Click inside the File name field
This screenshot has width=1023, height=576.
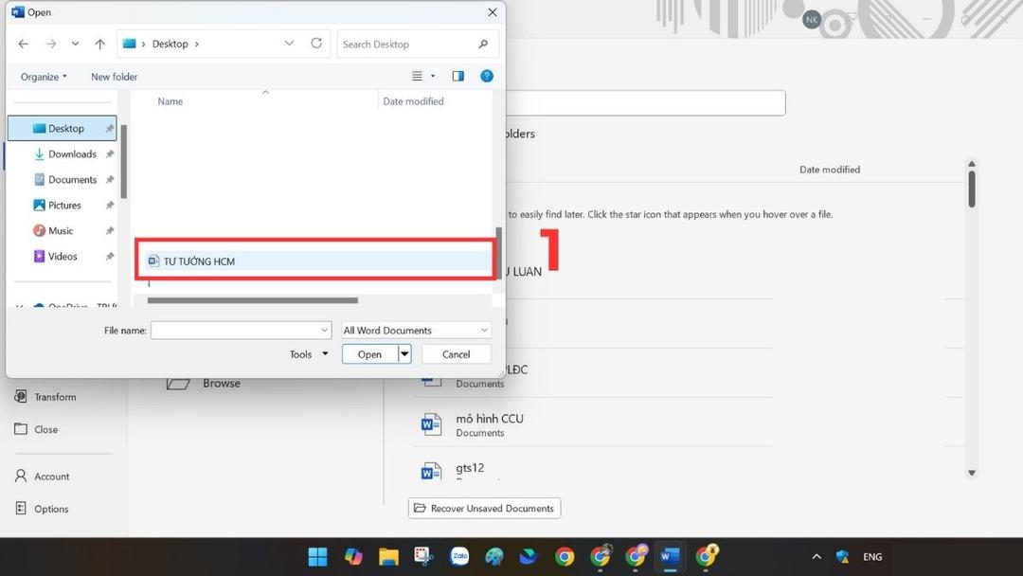[237, 330]
